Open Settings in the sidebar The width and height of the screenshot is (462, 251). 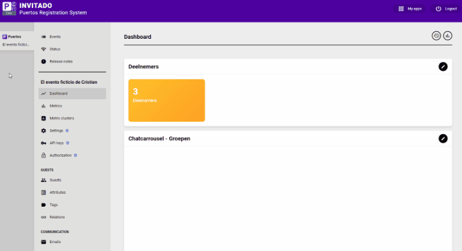[72, 131]
